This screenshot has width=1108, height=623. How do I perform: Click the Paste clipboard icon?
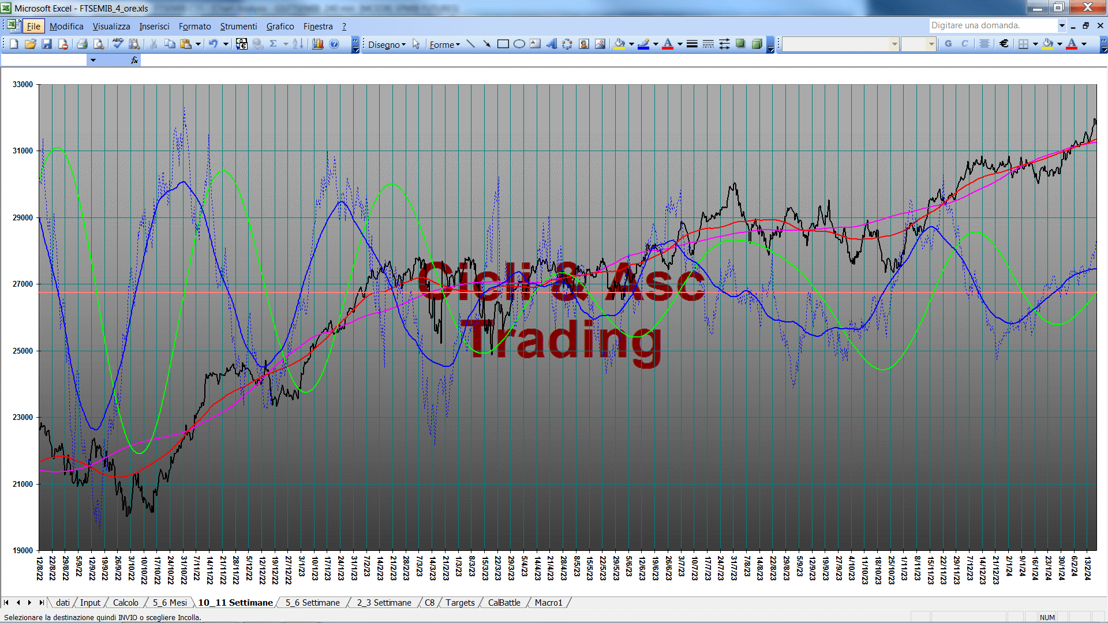pos(186,44)
